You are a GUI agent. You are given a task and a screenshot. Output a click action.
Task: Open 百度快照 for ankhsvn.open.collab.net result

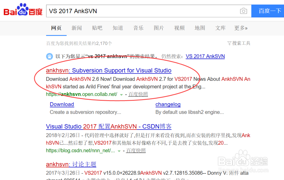(138, 94)
